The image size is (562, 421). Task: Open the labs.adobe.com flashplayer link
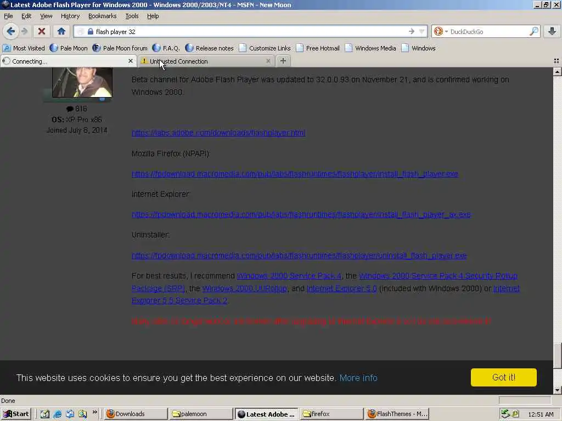coord(218,133)
